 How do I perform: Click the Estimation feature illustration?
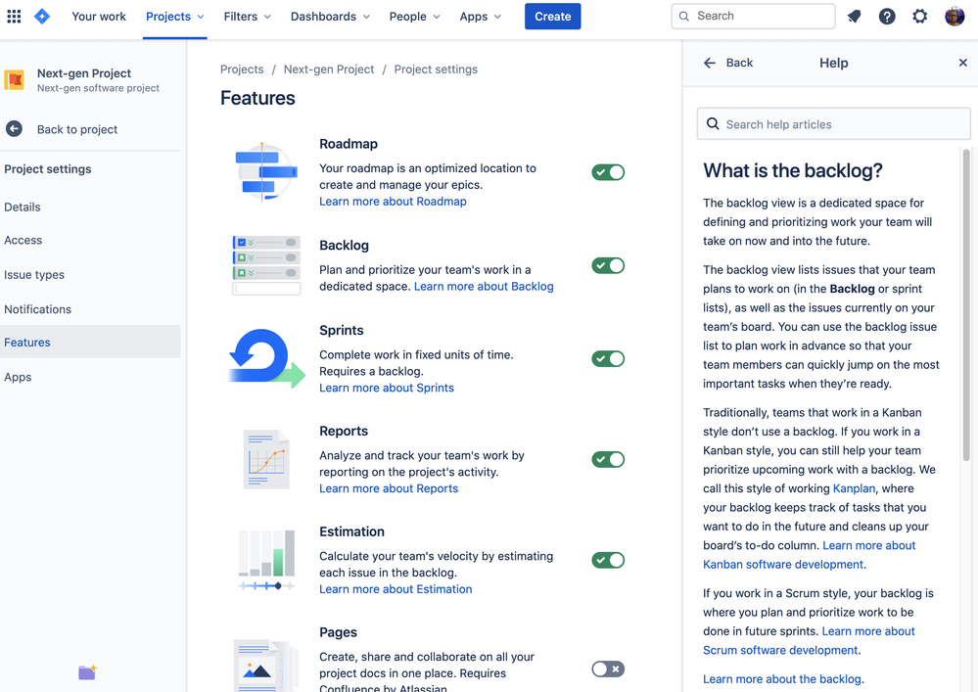(x=266, y=560)
